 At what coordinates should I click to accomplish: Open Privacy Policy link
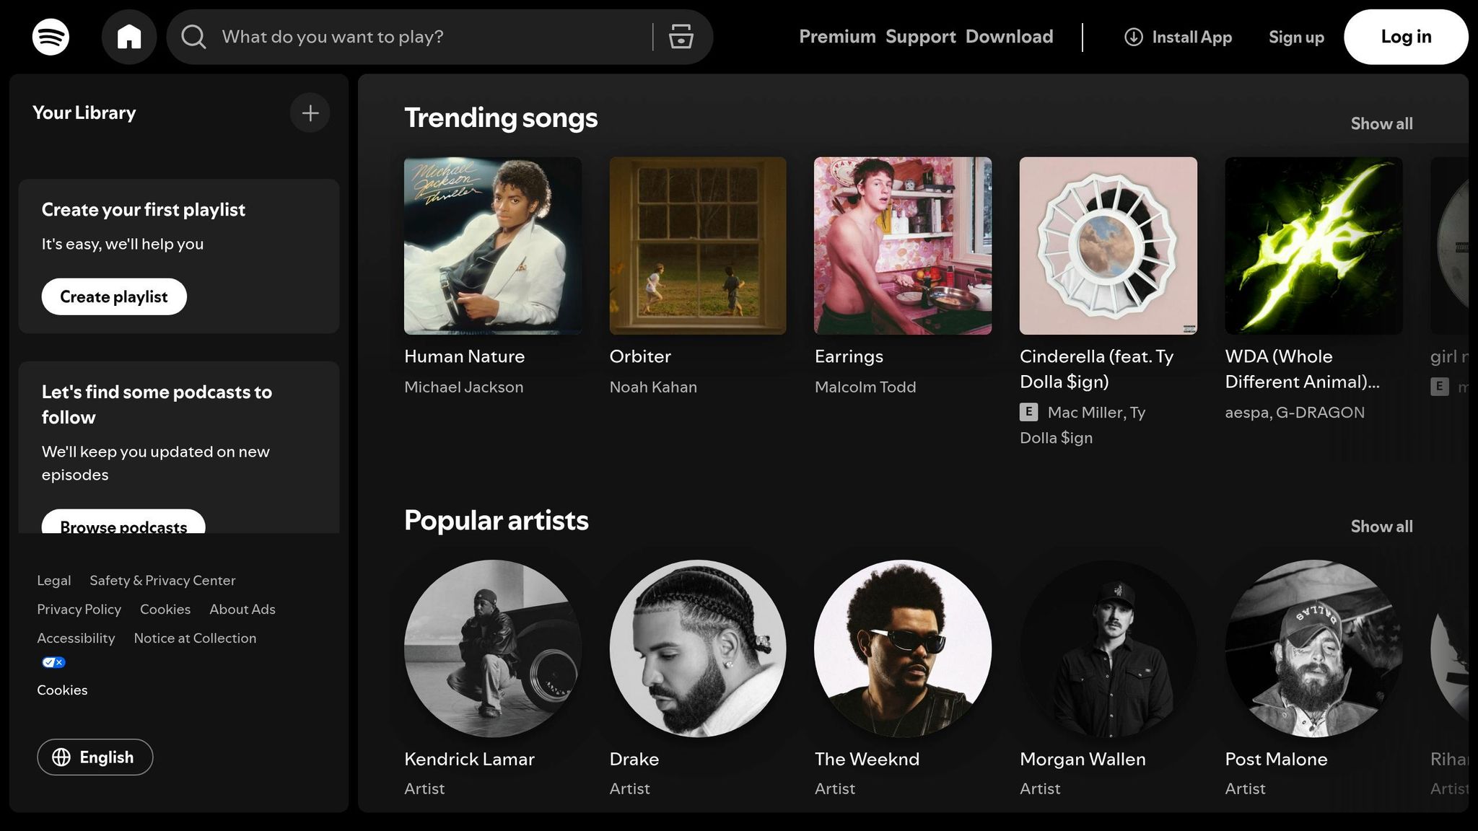click(x=79, y=610)
